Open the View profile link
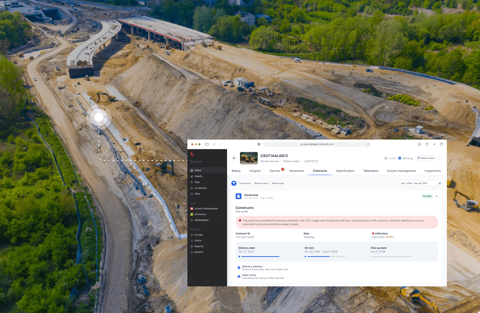The width and height of the screenshot is (480, 313). click(242, 212)
